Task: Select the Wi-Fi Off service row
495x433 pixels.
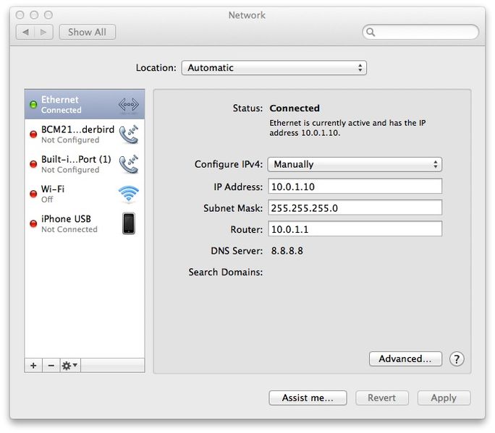Action: point(85,194)
